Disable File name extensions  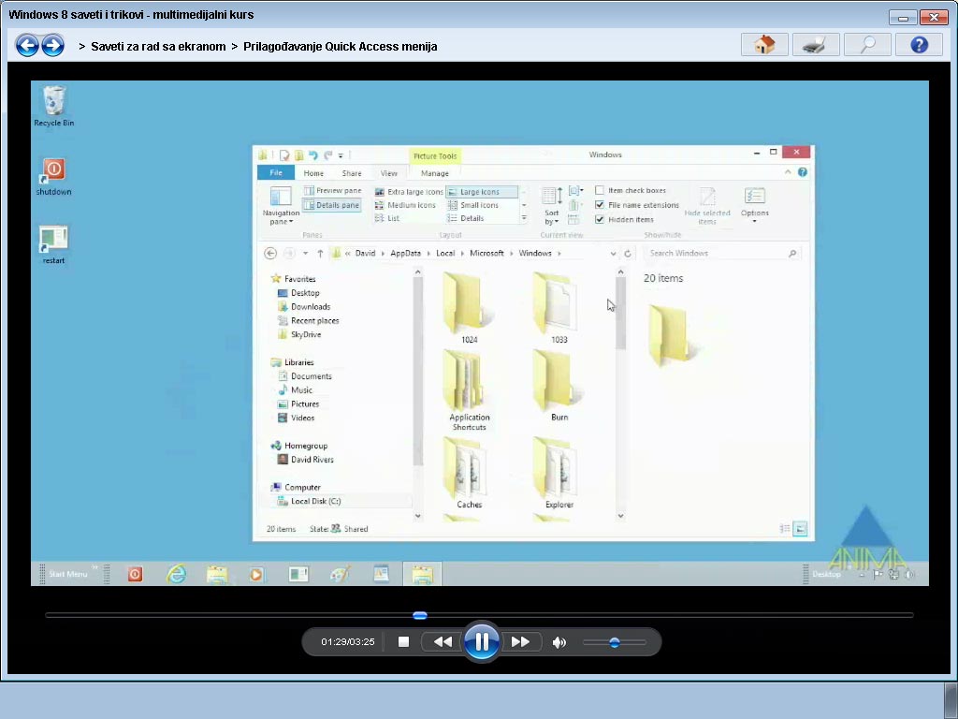pos(600,204)
